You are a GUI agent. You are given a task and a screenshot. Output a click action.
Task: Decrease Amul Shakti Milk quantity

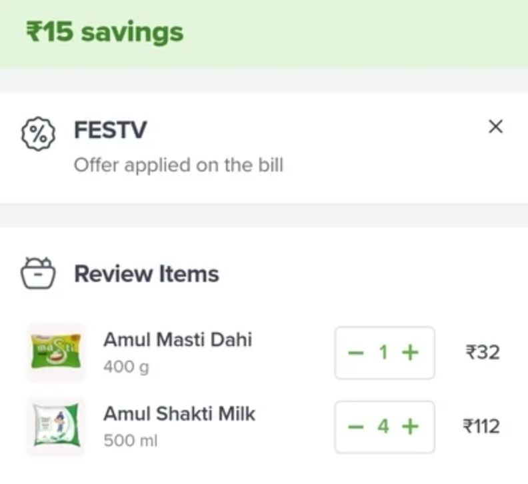(356, 427)
